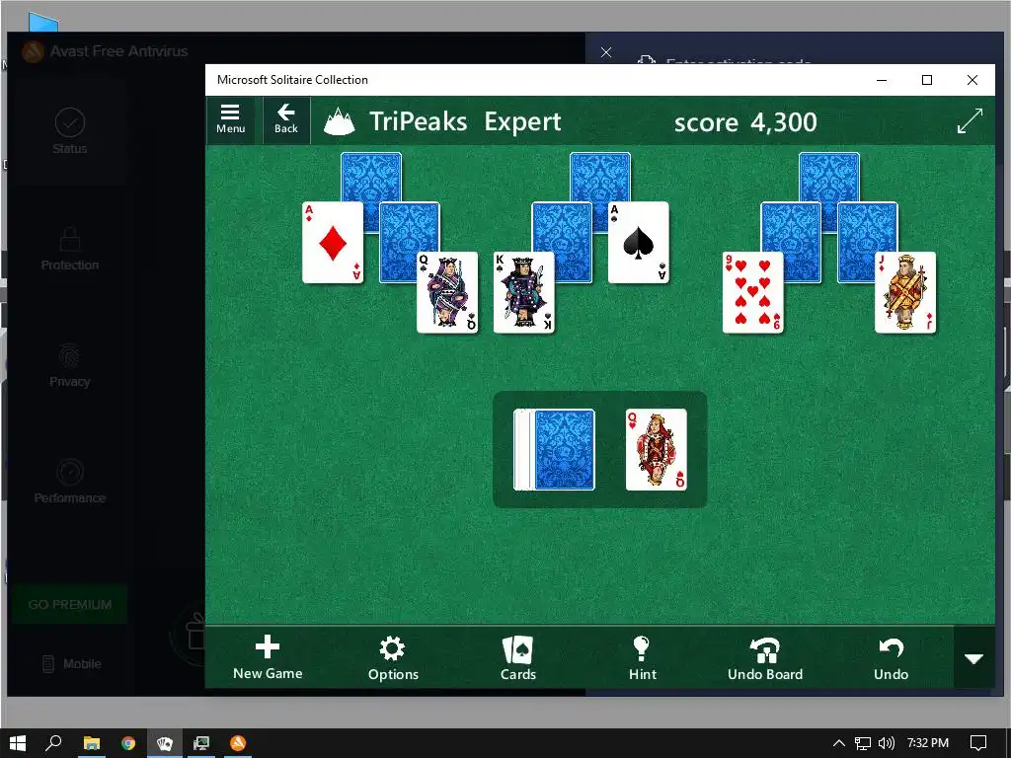The image size is (1011, 758).
Task: Open Protection in Avast sidebar
Action: coord(70,248)
